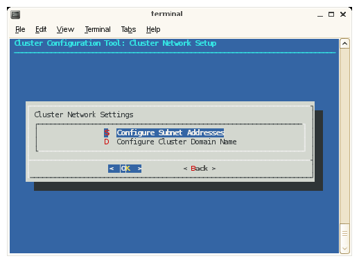This screenshot has height=263, width=359.
Task: Select Configure Subnet Addresses option
Action: [170, 133]
